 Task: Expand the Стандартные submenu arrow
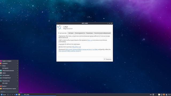coord(17,78)
